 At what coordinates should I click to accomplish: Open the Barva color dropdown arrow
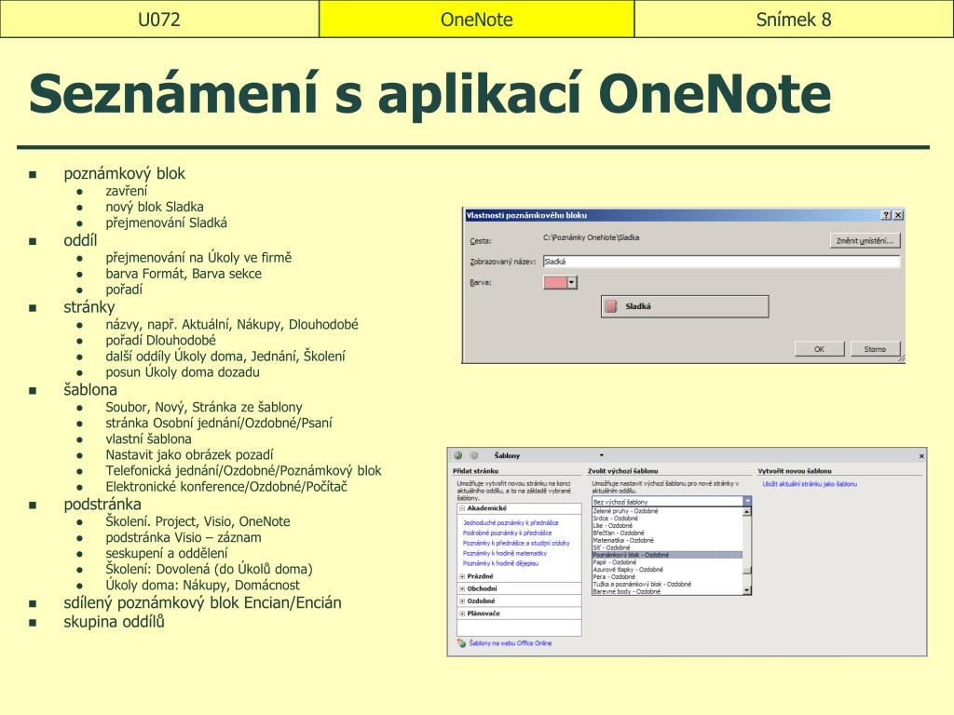[572, 282]
